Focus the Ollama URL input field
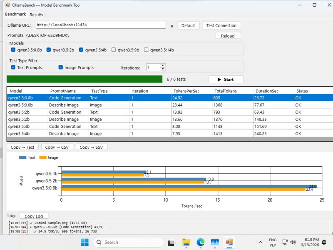This screenshot has height=250, width=333. pyautogui.click(x=101, y=25)
